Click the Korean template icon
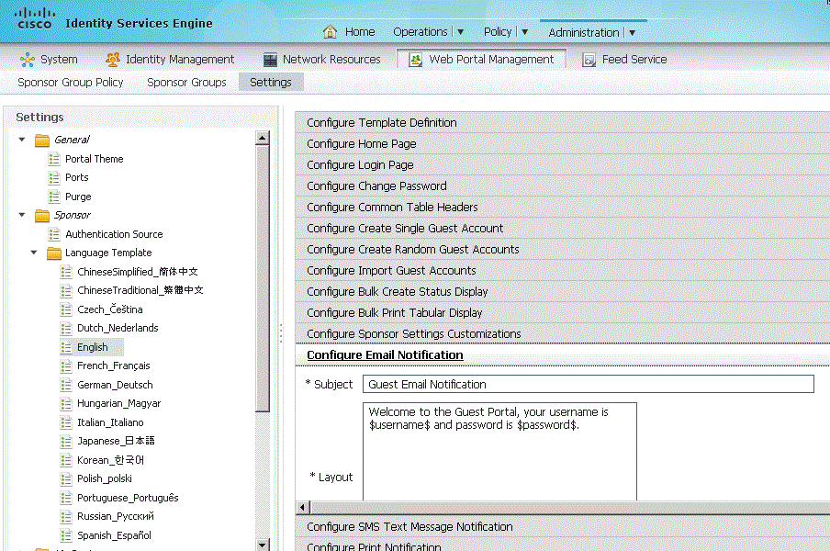The height and width of the screenshot is (551, 830). (66, 460)
